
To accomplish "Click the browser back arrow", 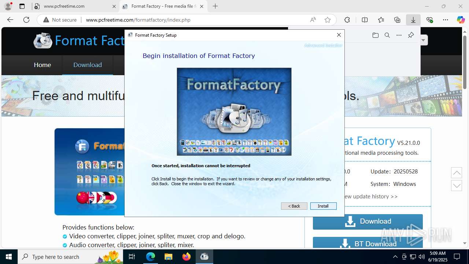I will [x=10, y=20].
